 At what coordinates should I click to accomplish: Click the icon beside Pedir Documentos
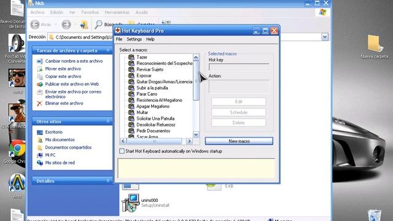click(131, 131)
